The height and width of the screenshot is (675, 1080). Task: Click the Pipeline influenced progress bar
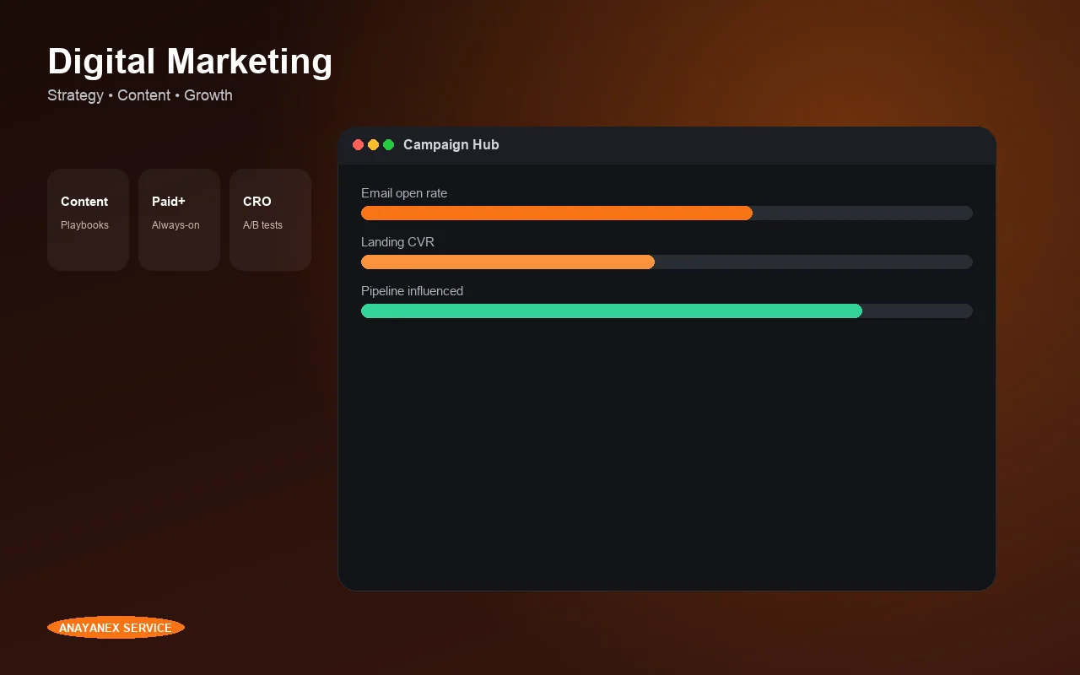tap(667, 311)
